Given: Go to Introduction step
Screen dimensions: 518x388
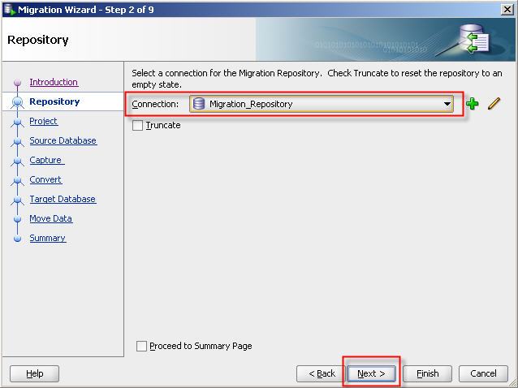Looking at the screenshot, I should [54, 82].
